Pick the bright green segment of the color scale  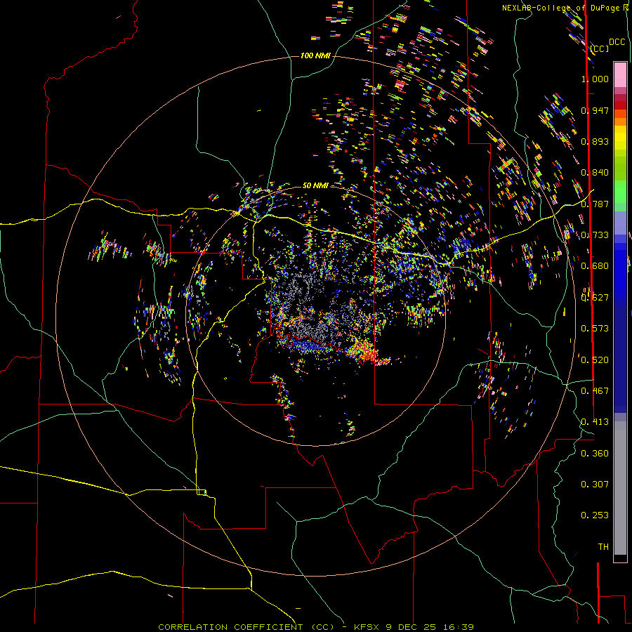(x=620, y=192)
